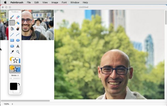167x106 pixels.
Task: Open the Help menu
Action: tap(85, 2)
